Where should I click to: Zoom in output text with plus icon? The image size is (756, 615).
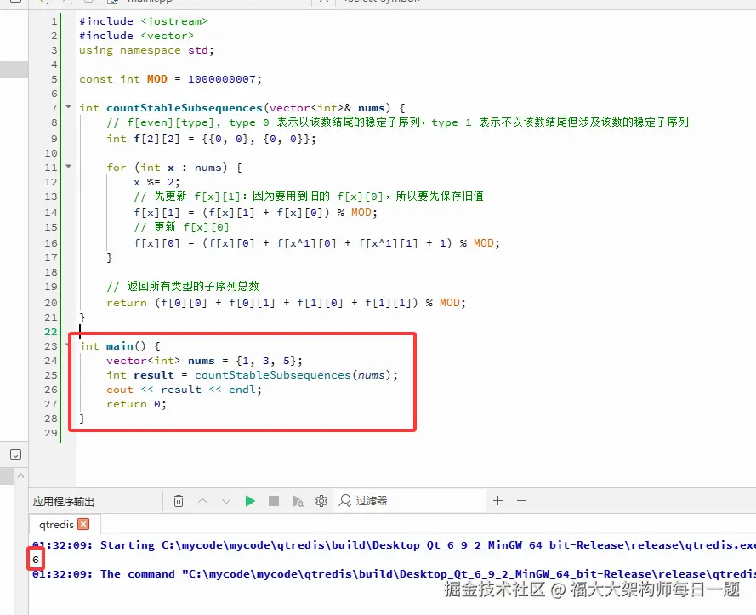498,501
